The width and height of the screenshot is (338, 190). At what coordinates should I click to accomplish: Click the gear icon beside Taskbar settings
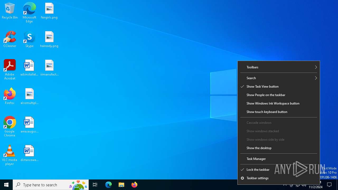coord(242,178)
